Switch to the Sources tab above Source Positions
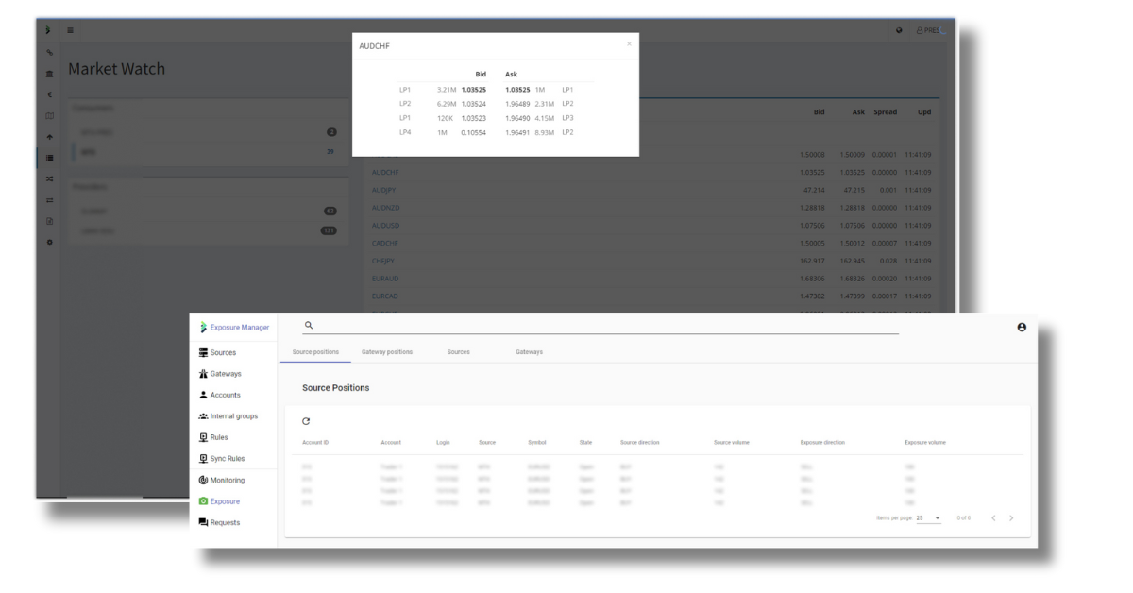 pyautogui.click(x=459, y=352)
